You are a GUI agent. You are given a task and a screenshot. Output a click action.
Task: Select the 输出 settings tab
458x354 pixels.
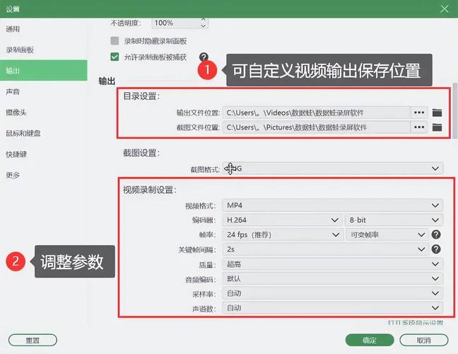44,70
